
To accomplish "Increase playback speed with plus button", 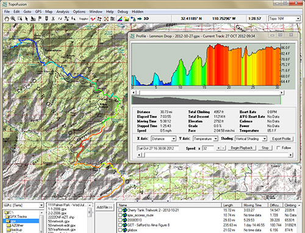I will click(218, 148).
